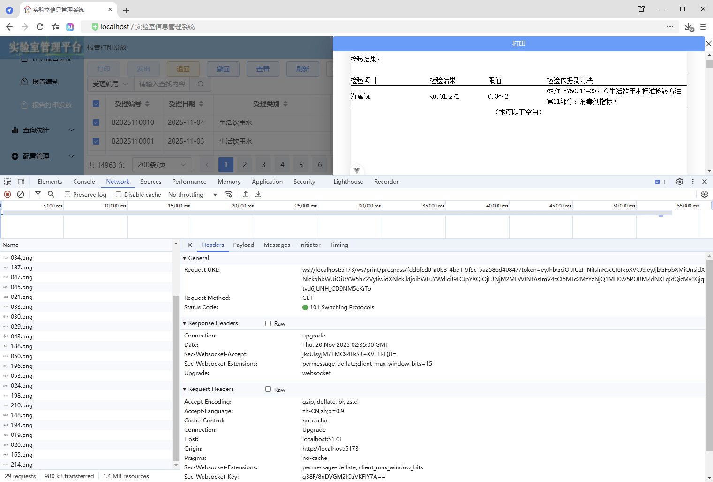Export HAR file download icon
This screenshot has height=482, width=713.
point(258,194)
